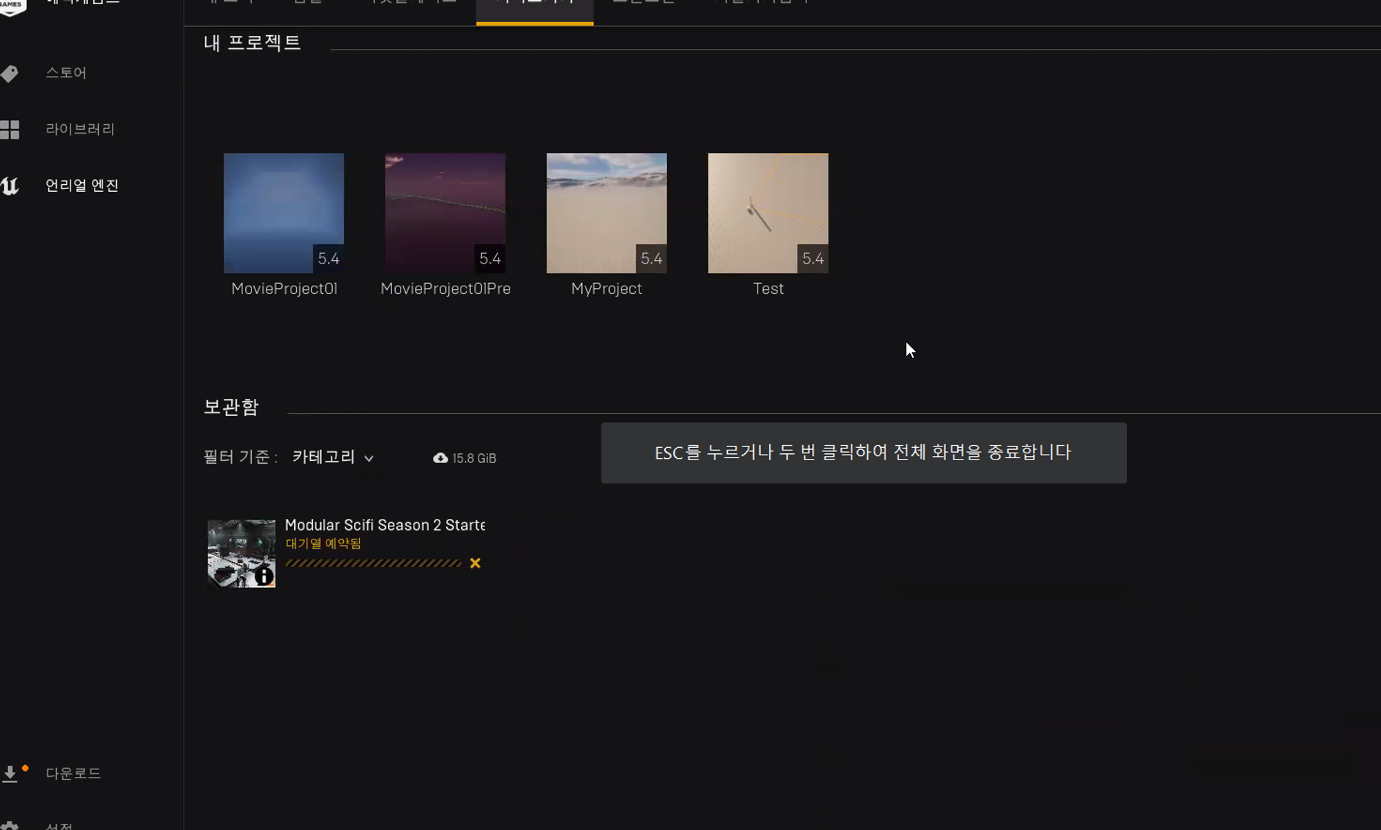Cancel the queued Modular Scifi download
The image size is (1381, 830).
(x=475, y=563)
